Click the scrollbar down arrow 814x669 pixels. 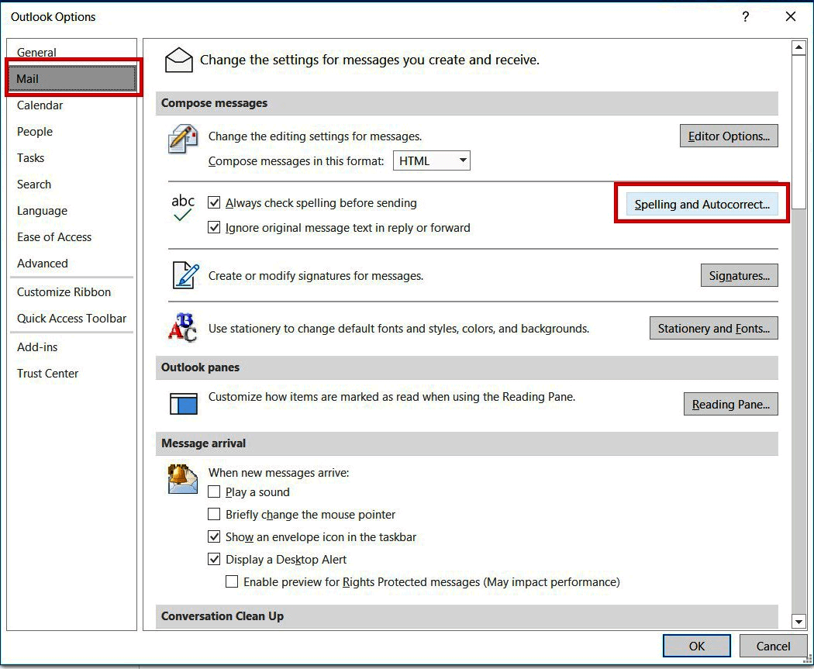799,621
